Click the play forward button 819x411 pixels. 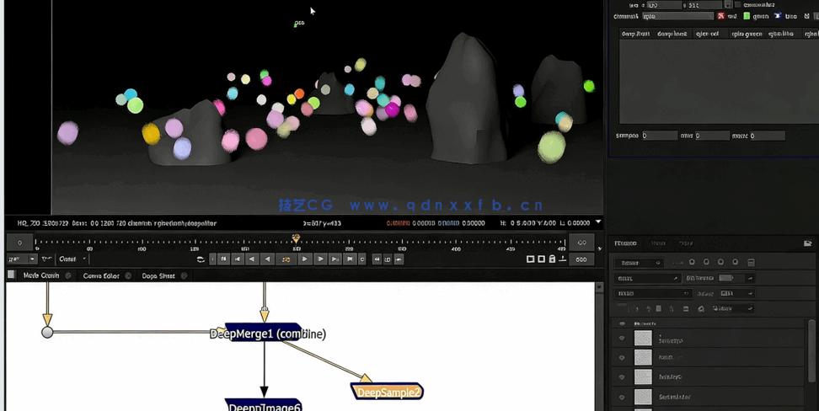[x=305, y=259]
